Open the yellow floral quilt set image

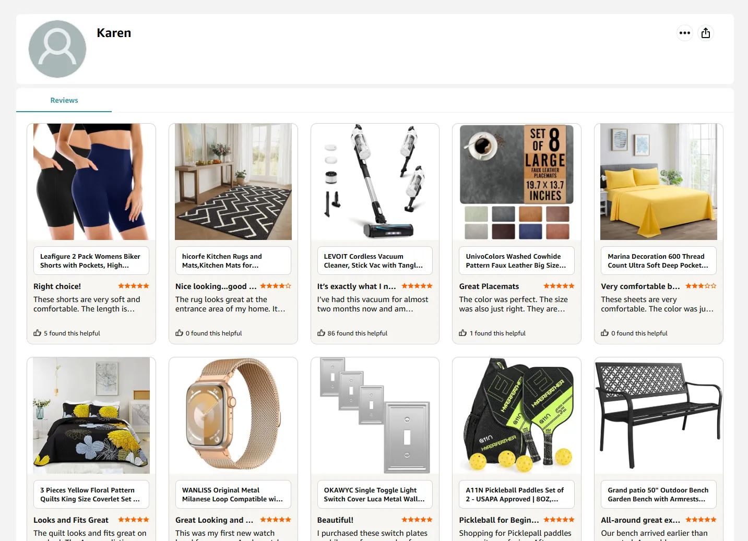click(91, 415)
